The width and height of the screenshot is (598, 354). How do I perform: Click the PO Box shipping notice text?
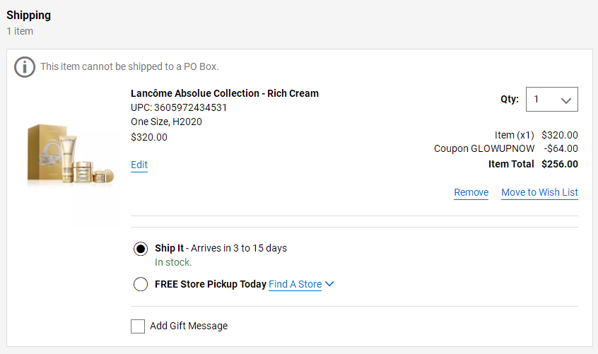129,66
